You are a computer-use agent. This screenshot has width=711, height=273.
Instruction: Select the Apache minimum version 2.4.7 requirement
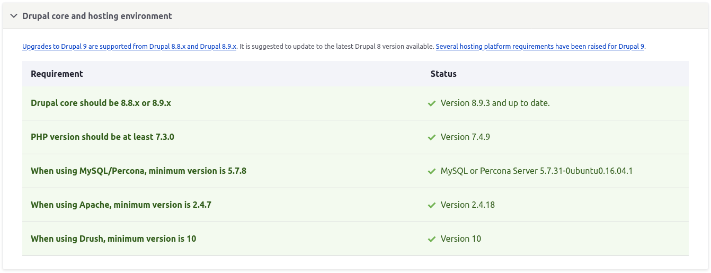tap(121, 205)
